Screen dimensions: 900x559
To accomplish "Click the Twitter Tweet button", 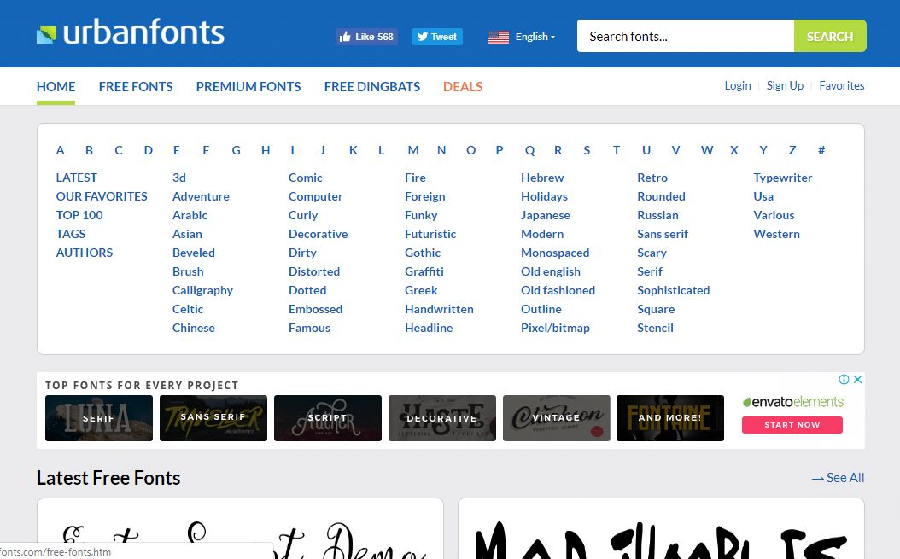I will [437, 37].
